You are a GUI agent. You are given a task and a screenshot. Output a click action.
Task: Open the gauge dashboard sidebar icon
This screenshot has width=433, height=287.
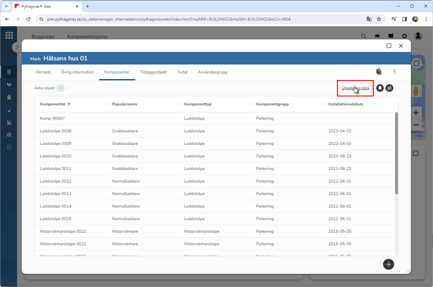[9, 147]
